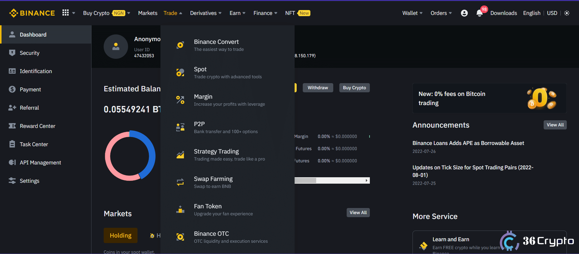Viewport: 579px width, 254px height.
Task: Click the Strategy Trading chart icon
Action: click(x=180, y=155)
